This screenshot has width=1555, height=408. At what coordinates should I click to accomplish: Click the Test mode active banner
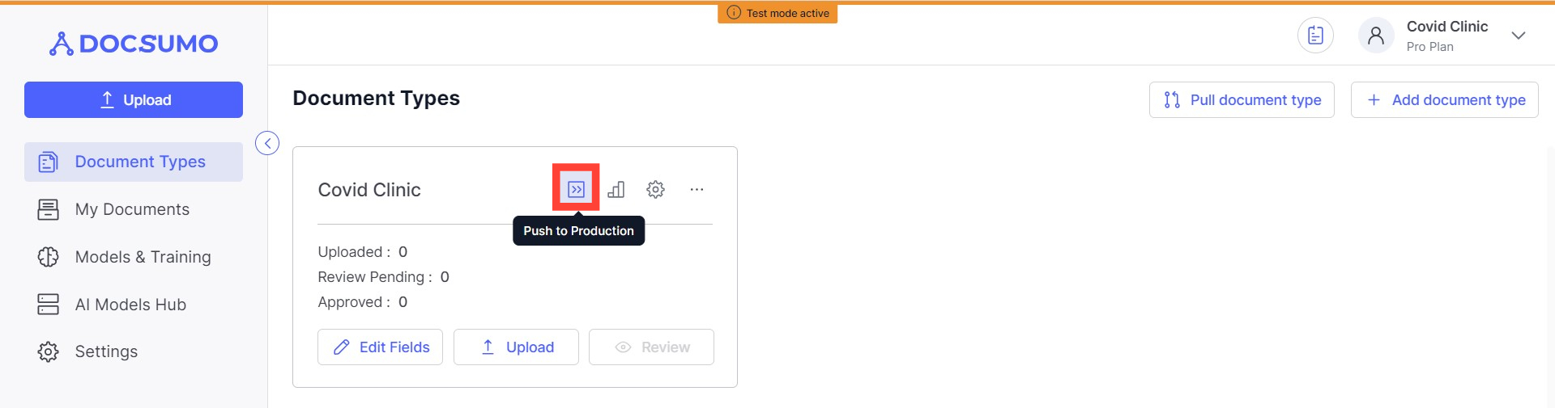point(777,13)
